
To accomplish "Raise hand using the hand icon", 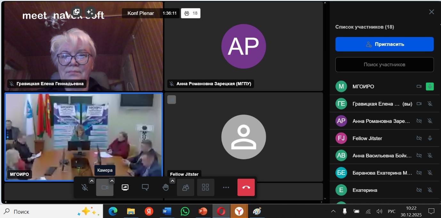I will 165,187.
